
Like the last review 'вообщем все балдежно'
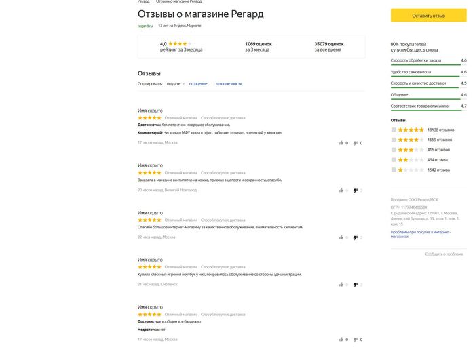341,340
